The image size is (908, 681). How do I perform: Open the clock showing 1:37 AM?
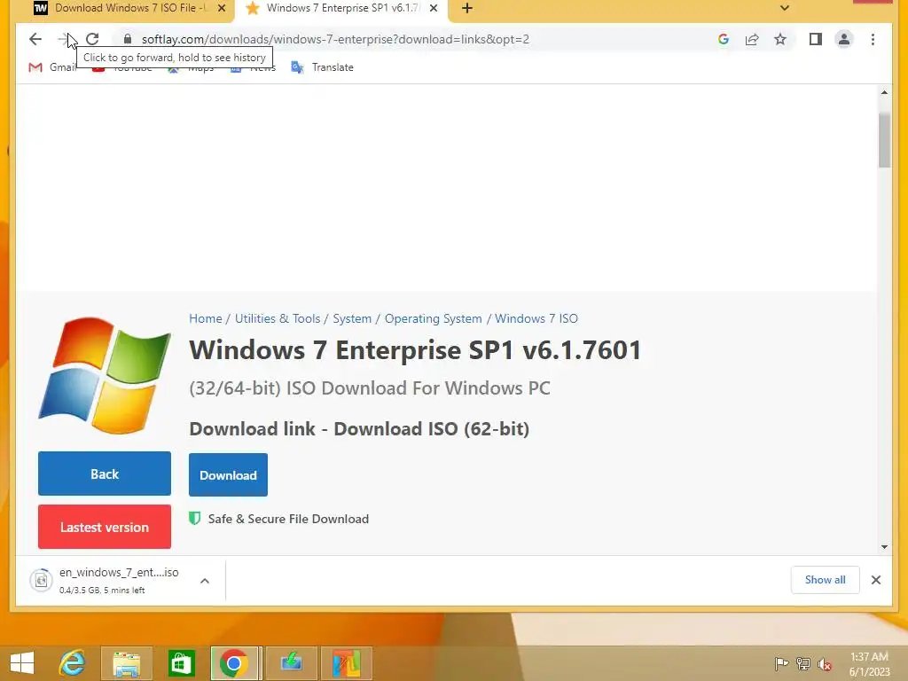(869, 663)
